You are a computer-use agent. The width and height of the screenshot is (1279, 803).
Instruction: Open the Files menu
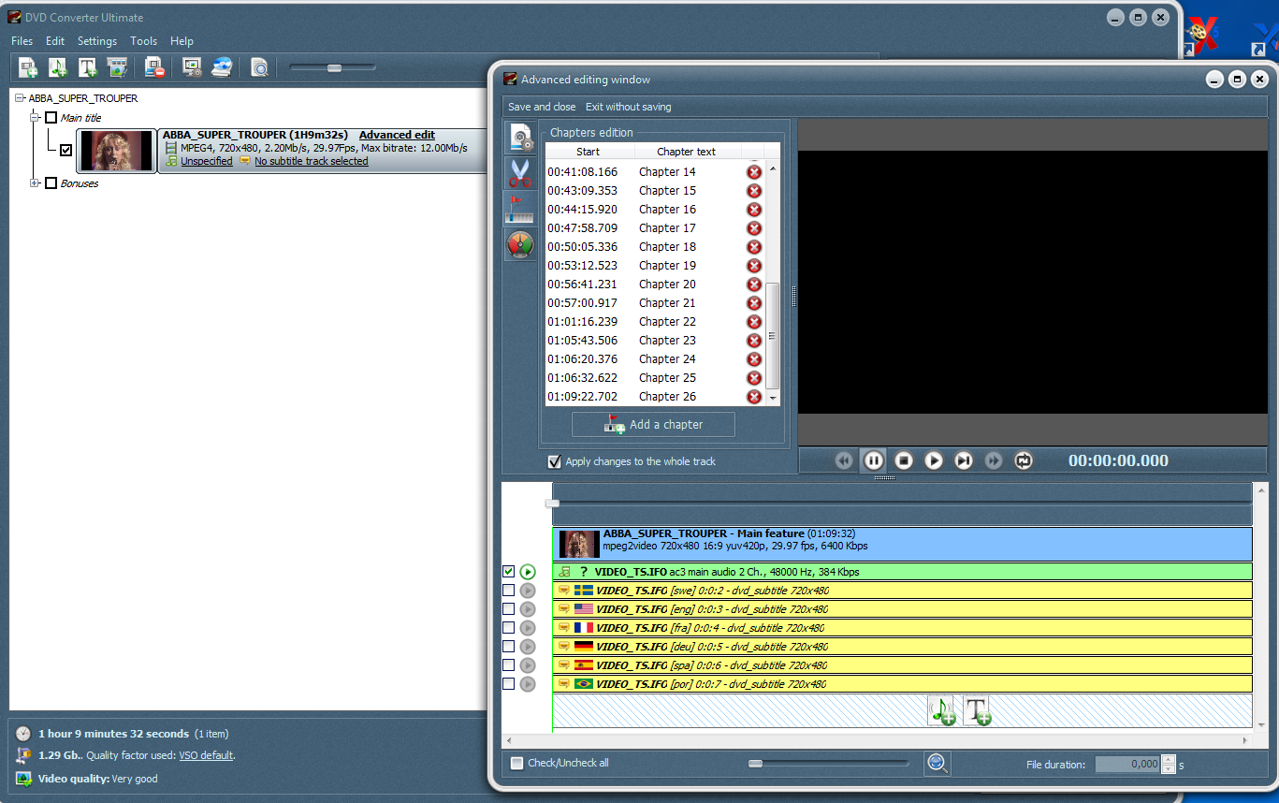(22, 41)
